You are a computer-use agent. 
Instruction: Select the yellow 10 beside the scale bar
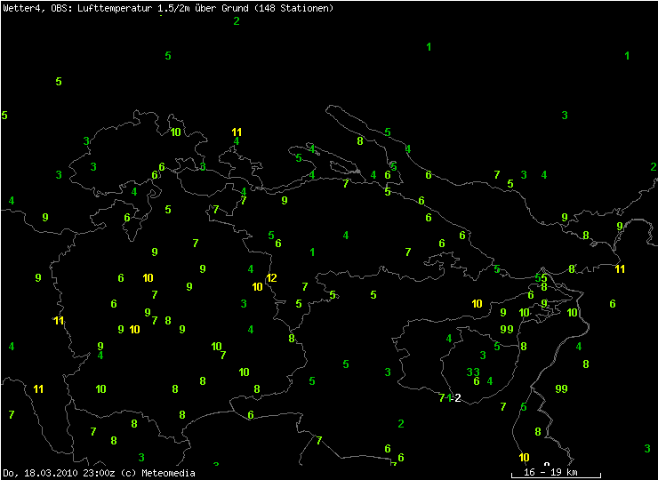[524, 457]
